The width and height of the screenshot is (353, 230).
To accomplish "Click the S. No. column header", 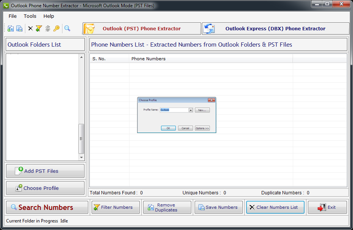I will [x=109, y=59].
